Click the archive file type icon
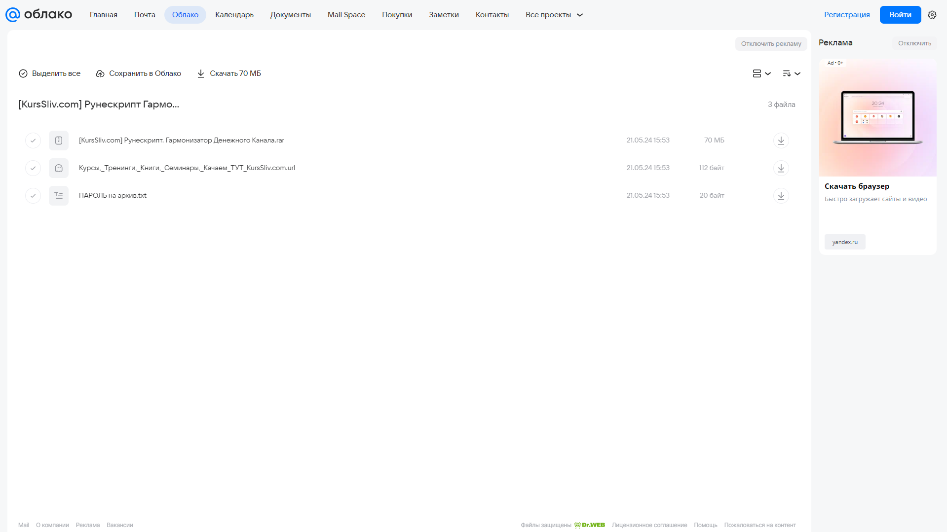 coord(59,141)
